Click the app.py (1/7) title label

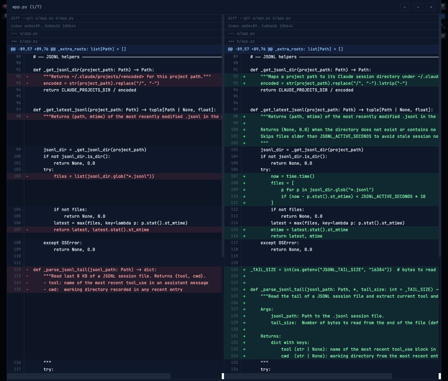[26, 6]
